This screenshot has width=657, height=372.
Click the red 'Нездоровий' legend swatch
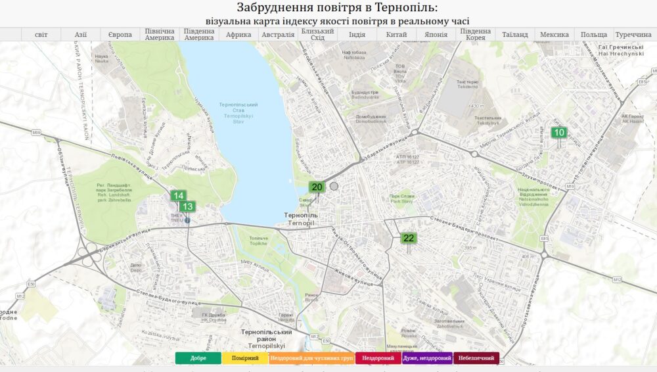click(378, 358)
